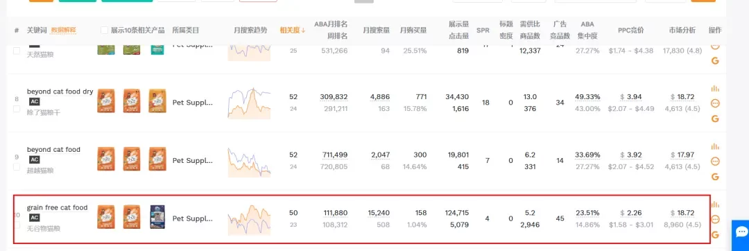Open first product thumbnail in beyond cat food row
749x251 pixels.
(106, 159)
